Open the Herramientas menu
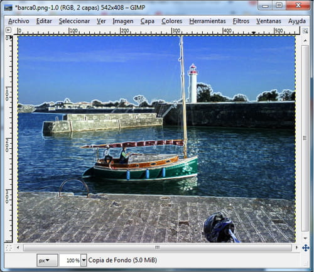 point(207,21)
